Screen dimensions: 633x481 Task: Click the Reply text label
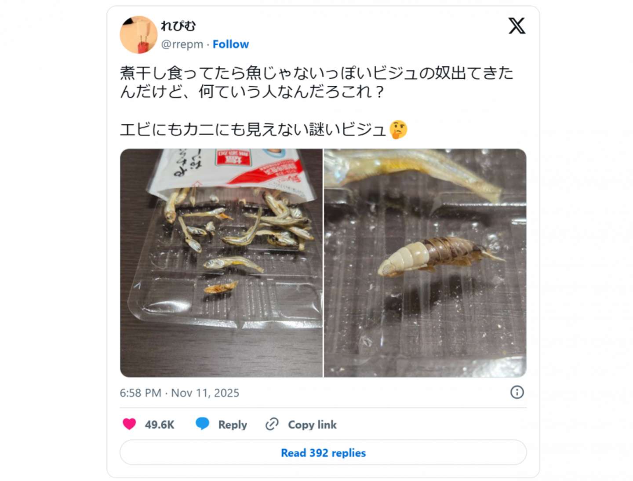tap(233, 425)
